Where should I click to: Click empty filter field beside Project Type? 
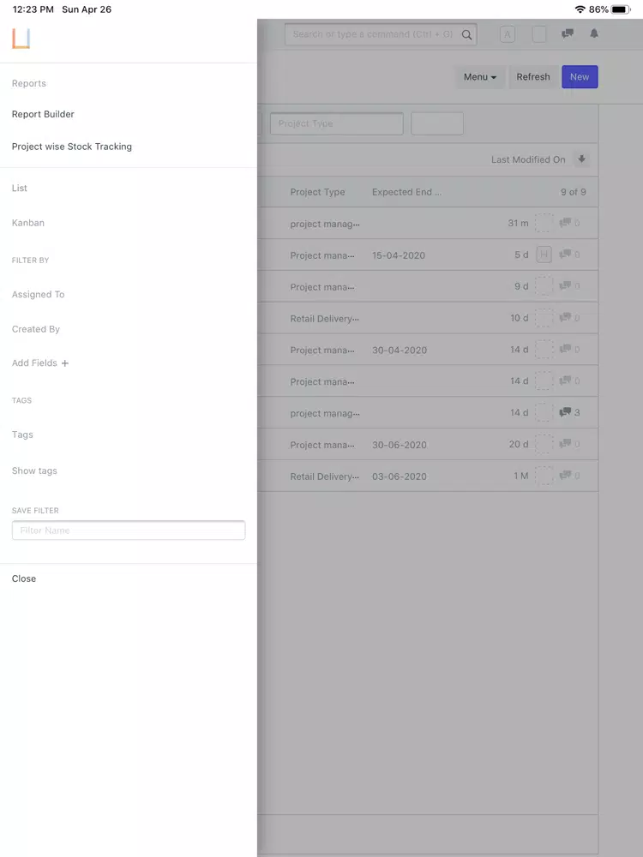coord(437,123)
